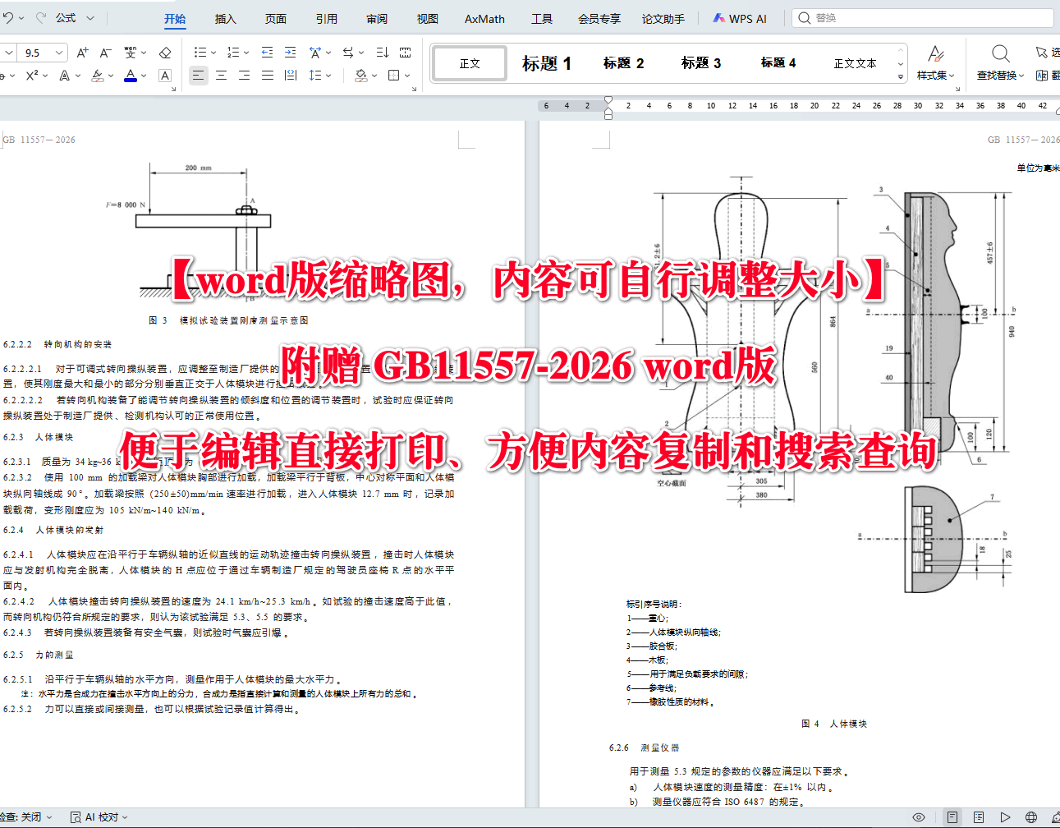Apply the 标题 2 style
The image size is (1060, 828).
click(623, 63)
